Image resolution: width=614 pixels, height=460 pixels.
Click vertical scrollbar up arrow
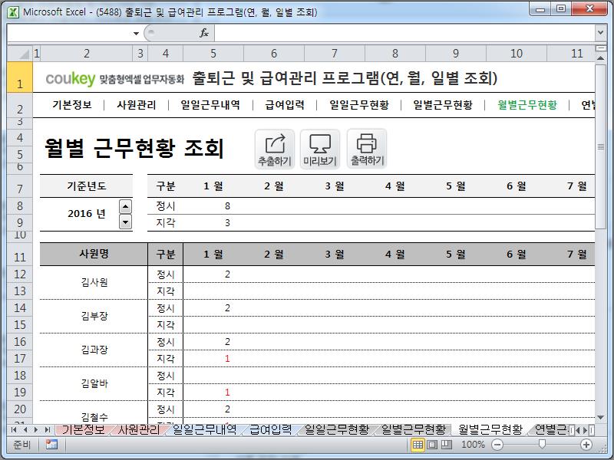pos(600,58)
